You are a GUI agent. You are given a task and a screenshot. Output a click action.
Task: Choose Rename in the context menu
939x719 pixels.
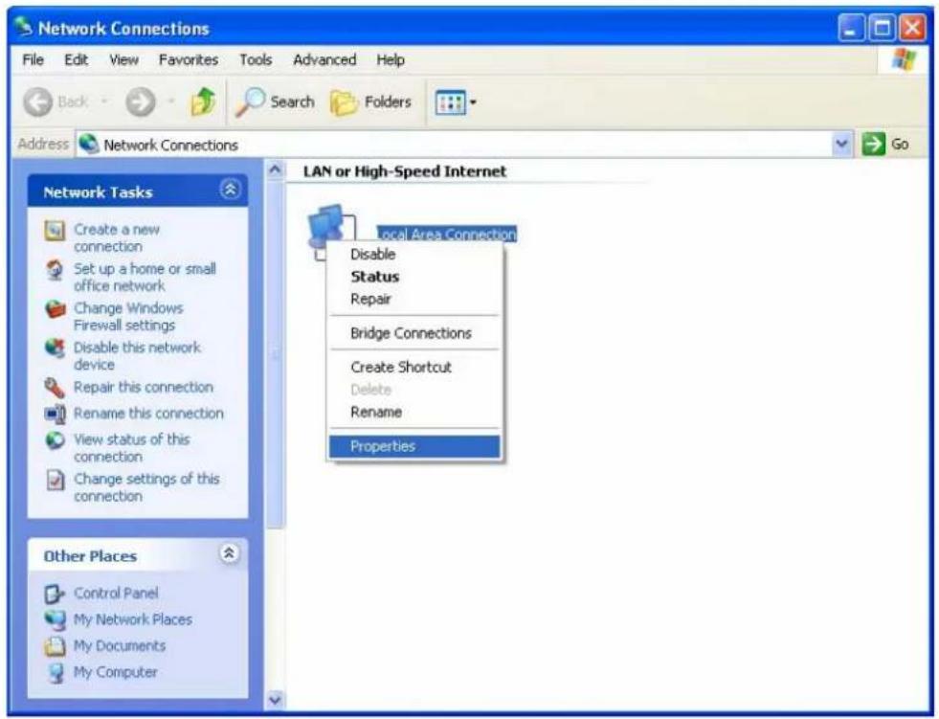coord(414,413)
